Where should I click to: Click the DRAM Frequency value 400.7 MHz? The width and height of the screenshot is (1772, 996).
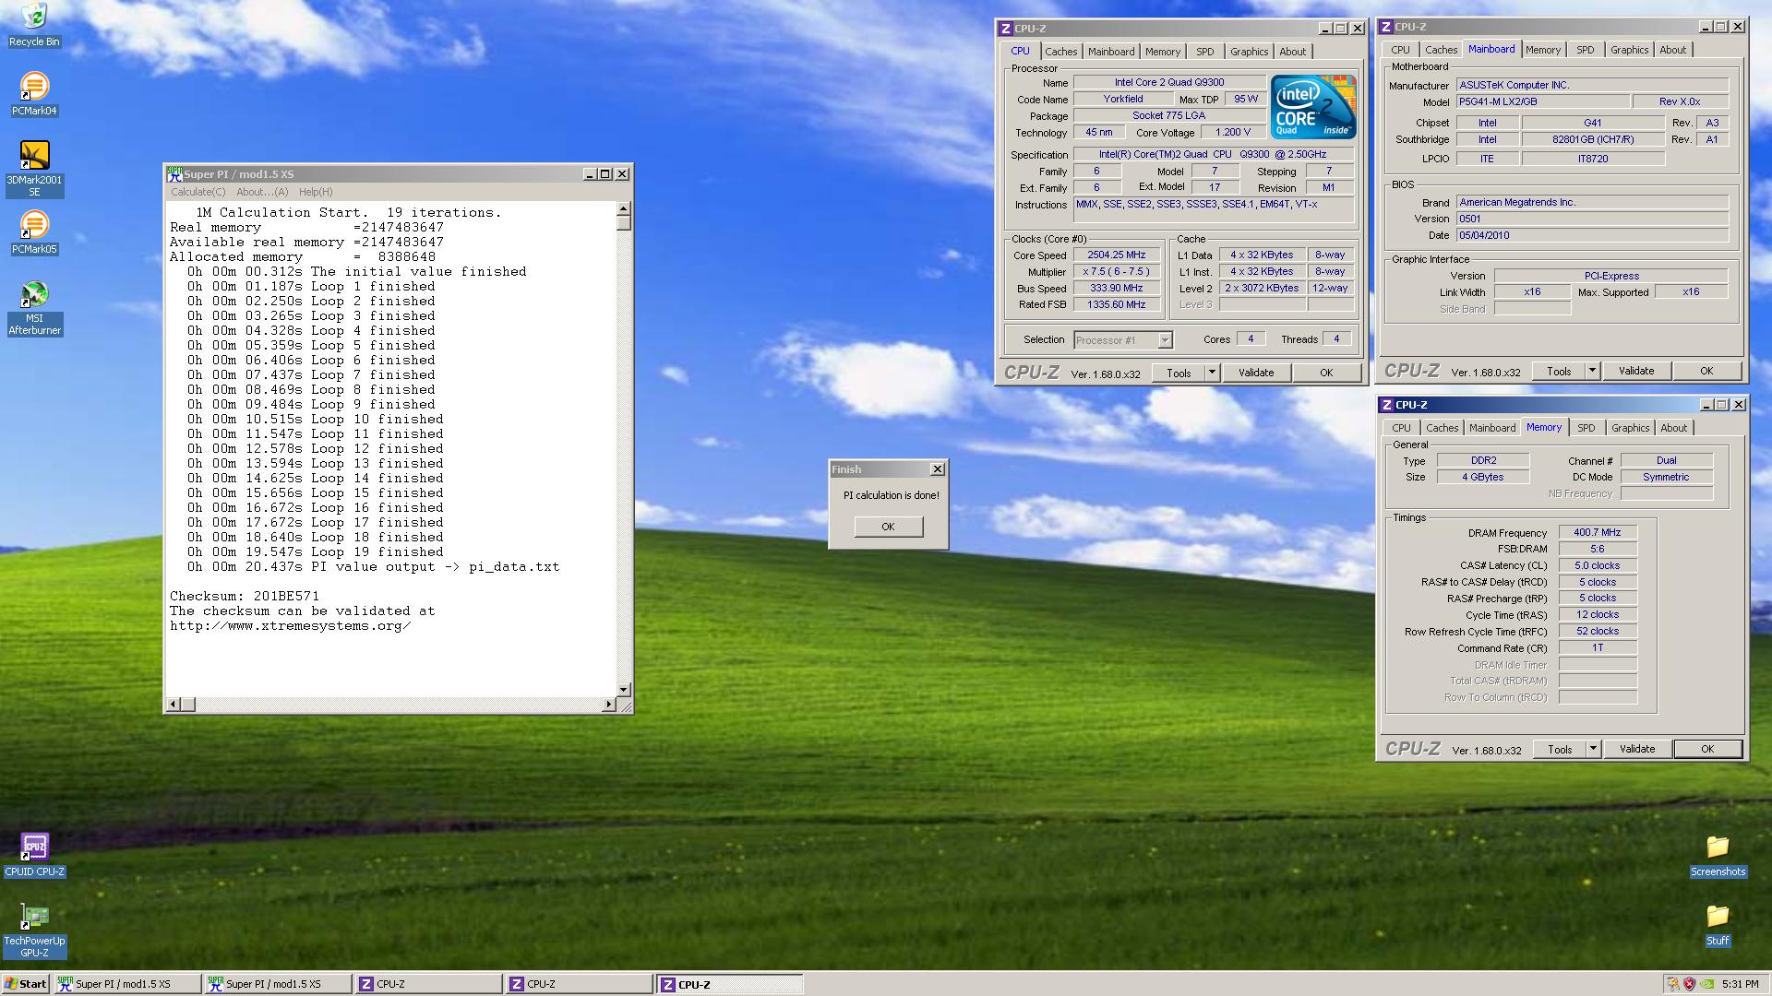(1598, 532)
